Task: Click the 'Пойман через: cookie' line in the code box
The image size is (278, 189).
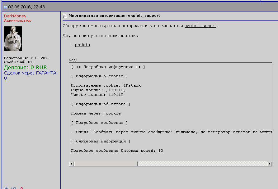Action: 96,113
